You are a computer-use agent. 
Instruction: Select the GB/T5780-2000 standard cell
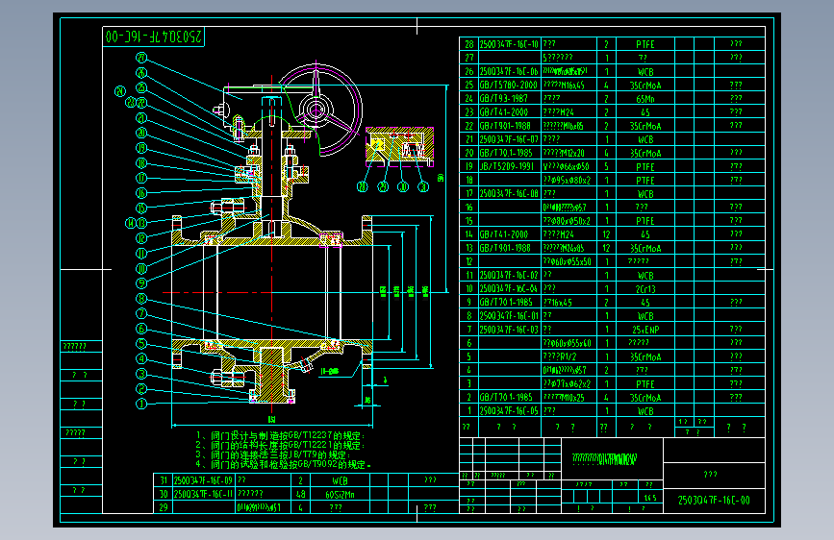pos(510,86)
